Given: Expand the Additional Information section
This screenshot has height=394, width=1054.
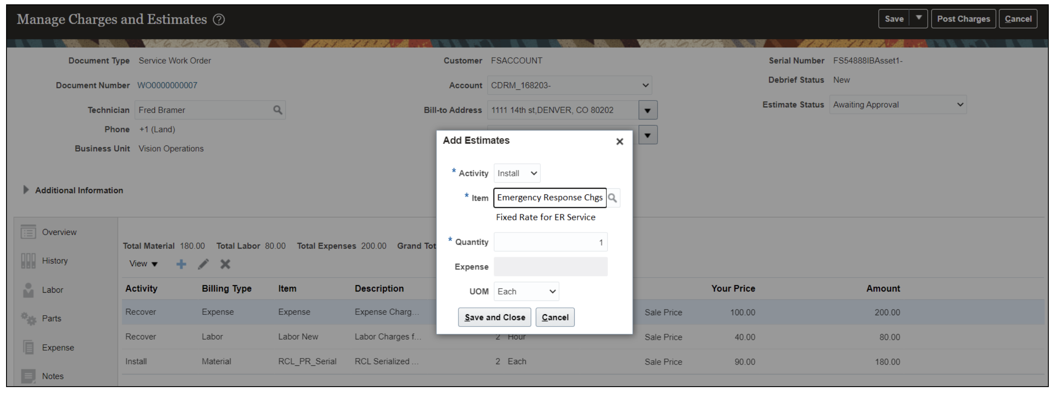Looking at the screenshot, I should [26, 190].
